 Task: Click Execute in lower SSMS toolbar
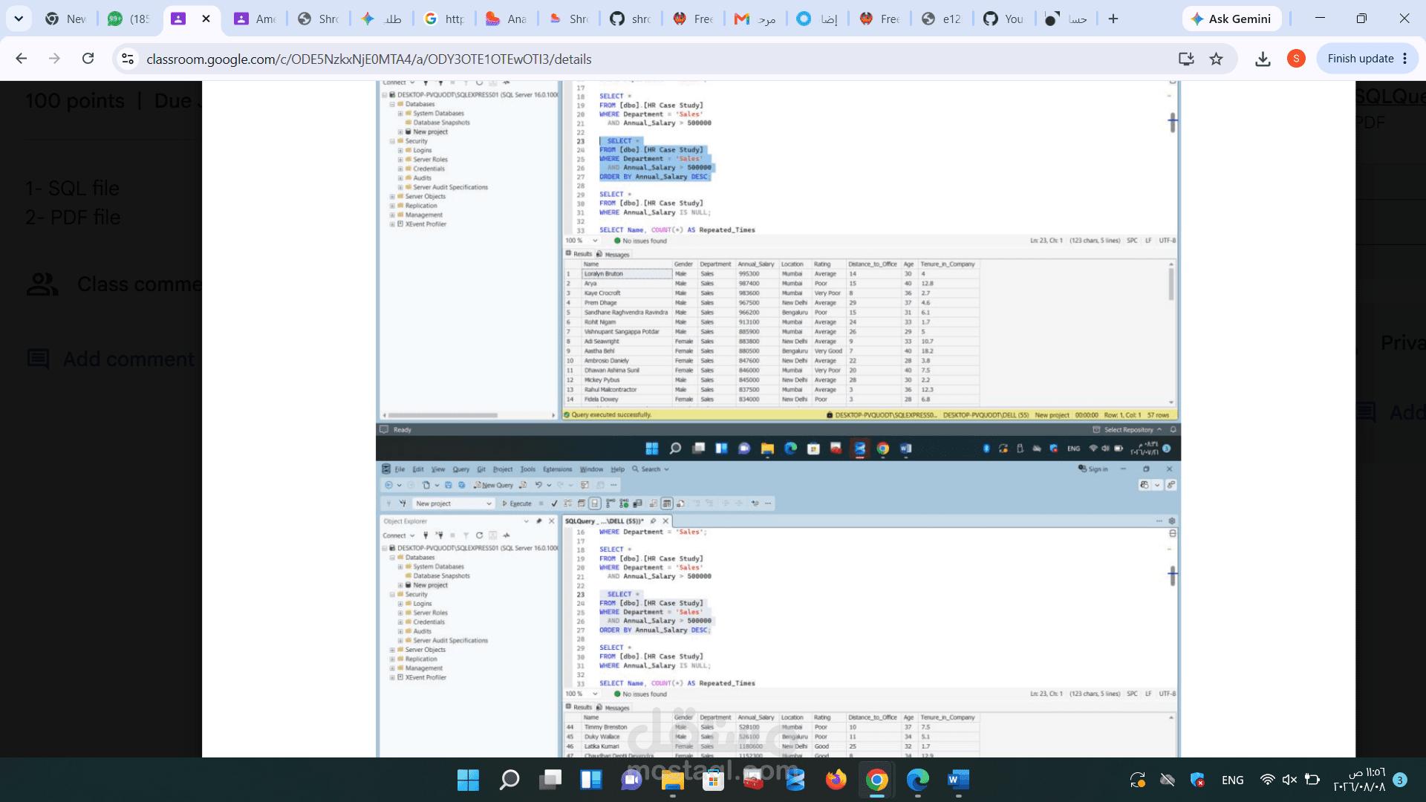[517, 503]
